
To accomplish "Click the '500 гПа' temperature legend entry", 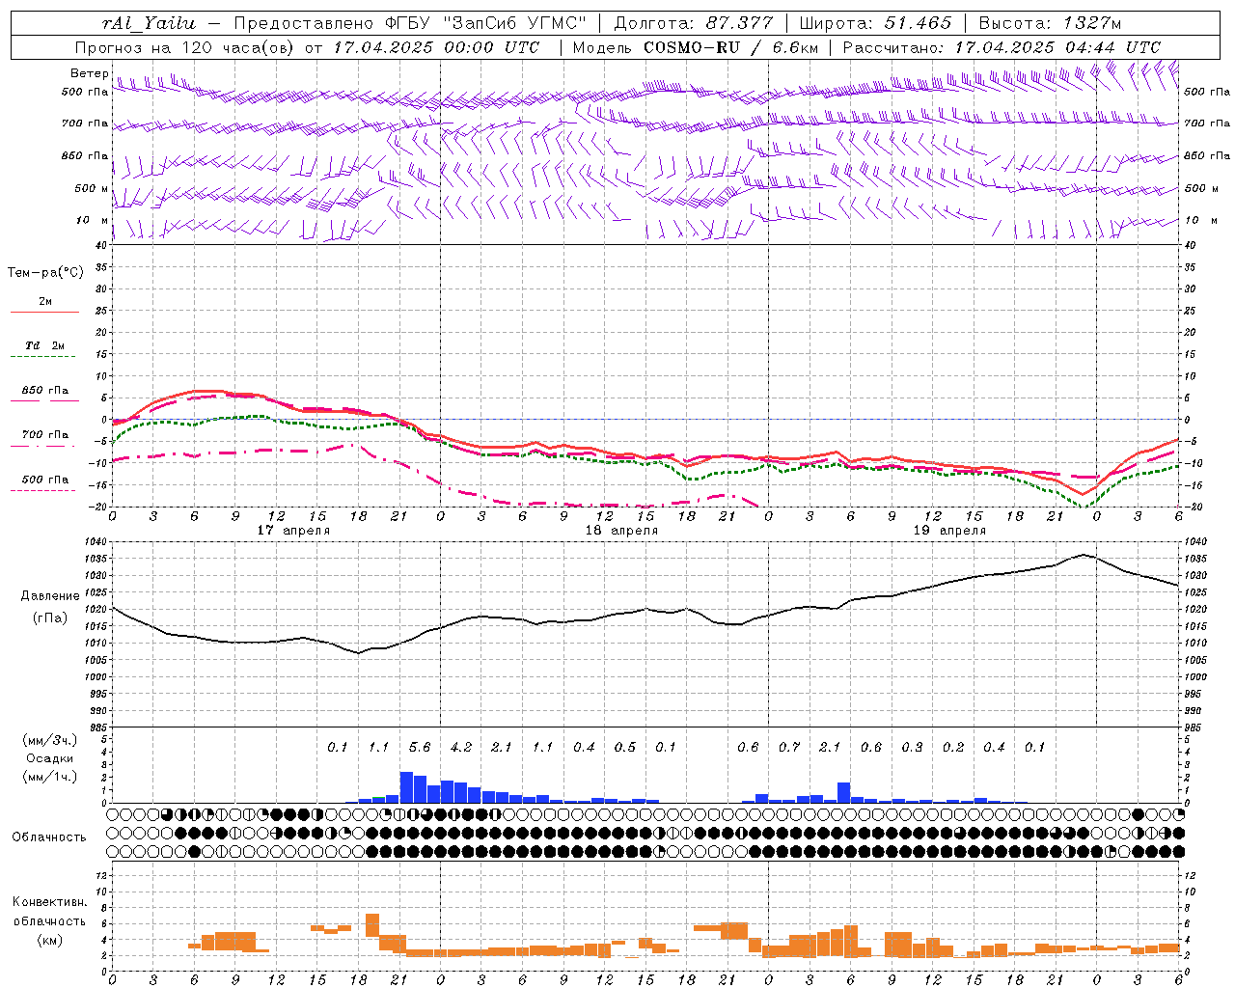I will (45, 480).
